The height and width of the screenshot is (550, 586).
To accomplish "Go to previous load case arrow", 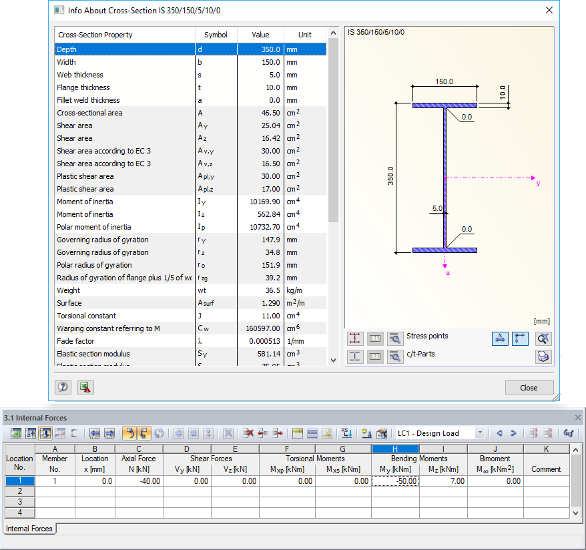I will pyautogui.click(x=499, y=433).
